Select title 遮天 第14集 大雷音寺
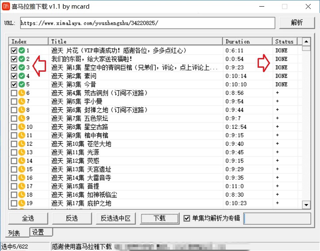Image resolution: width=320 pixels, height=251 pixels. 81,178
